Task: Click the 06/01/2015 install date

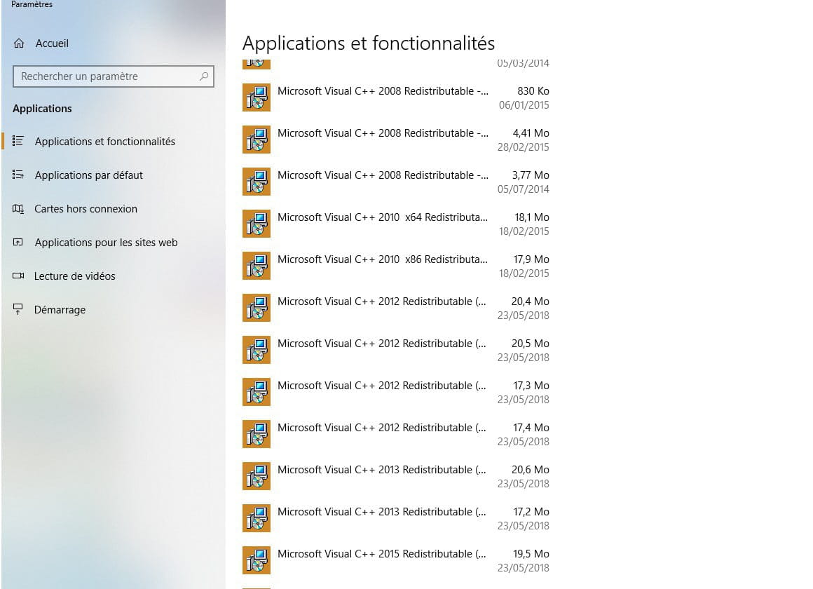Action: pos(524,104)
